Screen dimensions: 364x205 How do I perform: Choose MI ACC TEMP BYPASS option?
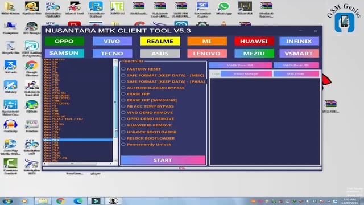123,106
